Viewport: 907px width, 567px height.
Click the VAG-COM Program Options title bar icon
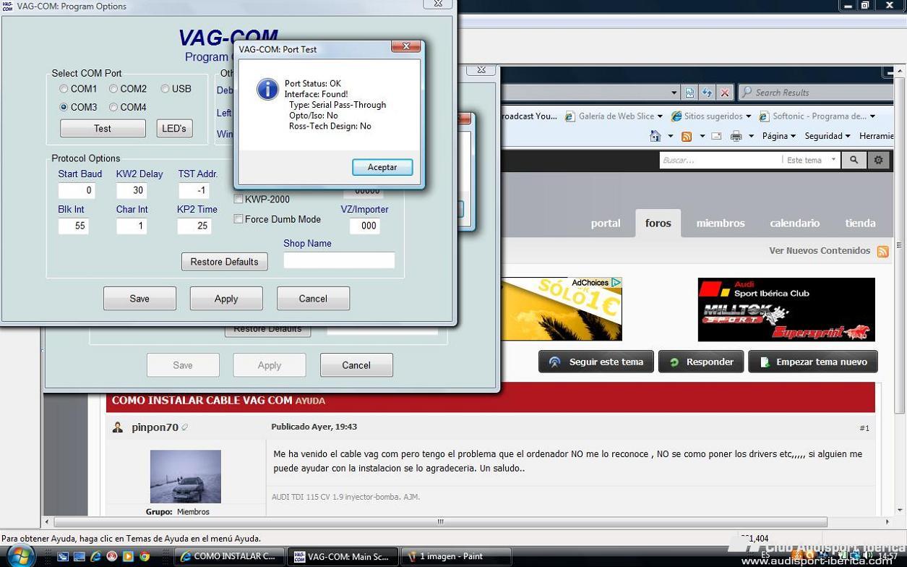(x=8, y=7)
